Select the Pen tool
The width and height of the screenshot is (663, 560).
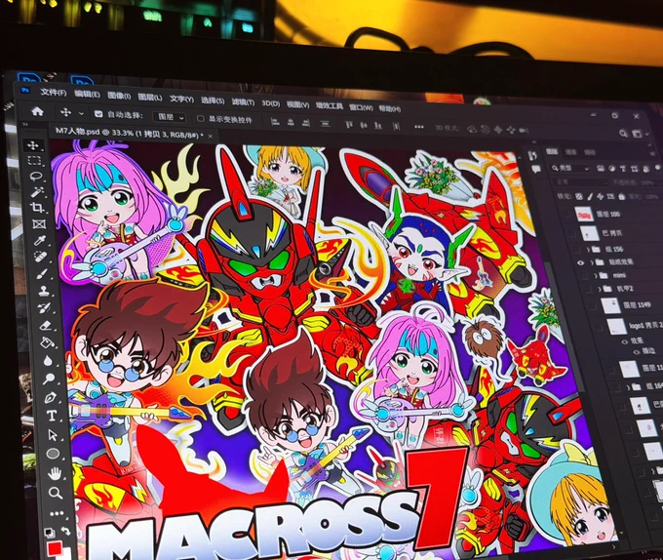coord(51,397)
